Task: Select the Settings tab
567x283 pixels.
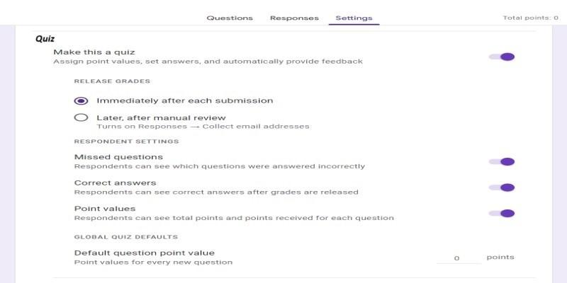Action: point(354,18)
